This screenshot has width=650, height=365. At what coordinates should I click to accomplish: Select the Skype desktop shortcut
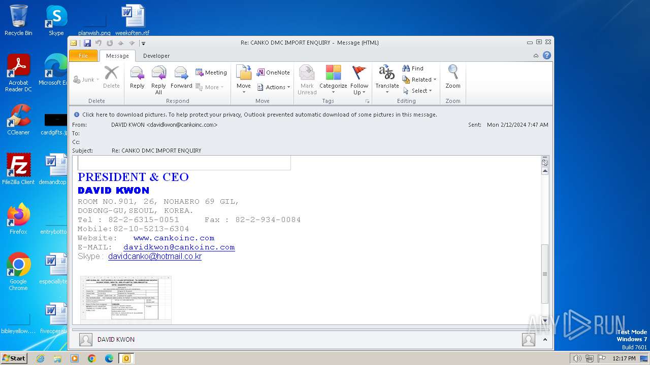(x=56, y=20)
